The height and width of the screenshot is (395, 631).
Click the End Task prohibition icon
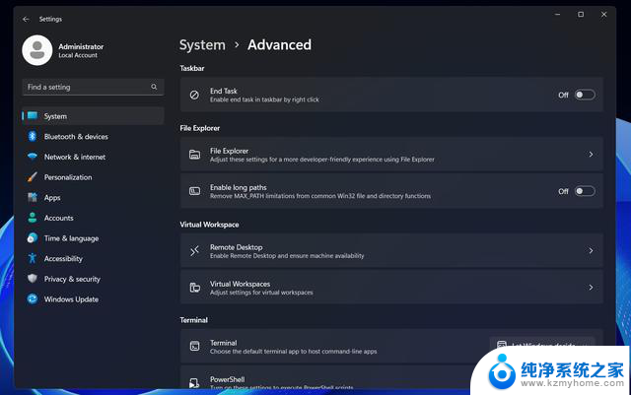pyautogui.click(x=194, y=95)
